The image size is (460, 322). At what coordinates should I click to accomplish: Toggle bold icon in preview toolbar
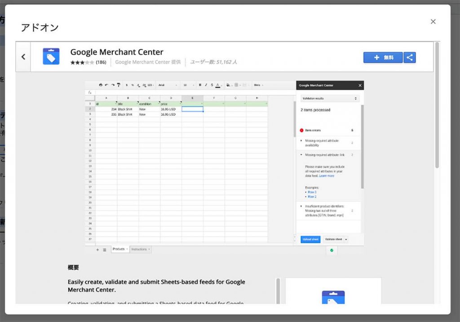point(200,85)
